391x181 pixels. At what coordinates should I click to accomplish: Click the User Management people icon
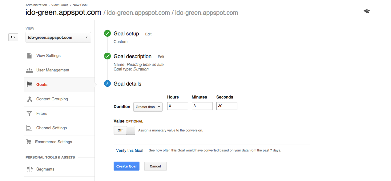pos(30,70)
